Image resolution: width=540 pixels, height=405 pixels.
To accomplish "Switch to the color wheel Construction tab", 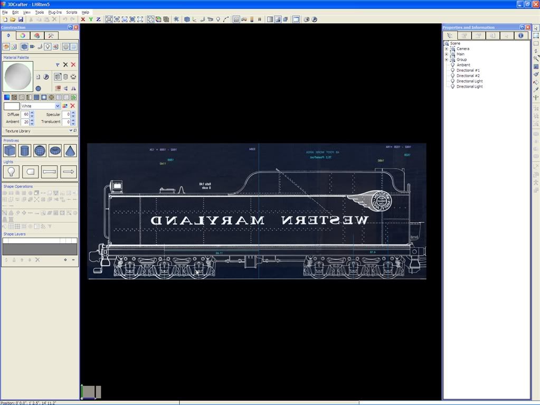I will [x=23, y=35].
